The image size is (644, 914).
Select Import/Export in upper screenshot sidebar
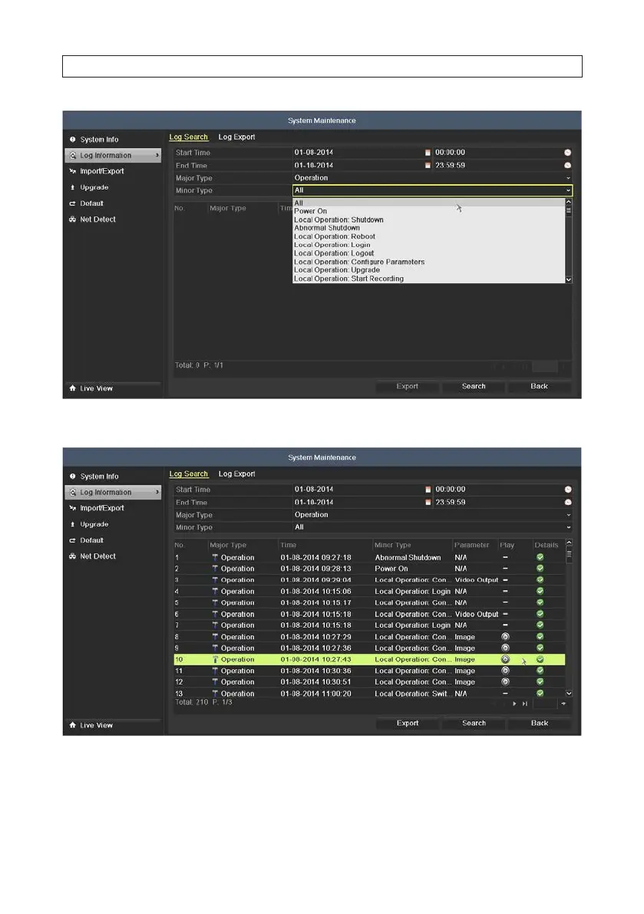click(102, 171)
